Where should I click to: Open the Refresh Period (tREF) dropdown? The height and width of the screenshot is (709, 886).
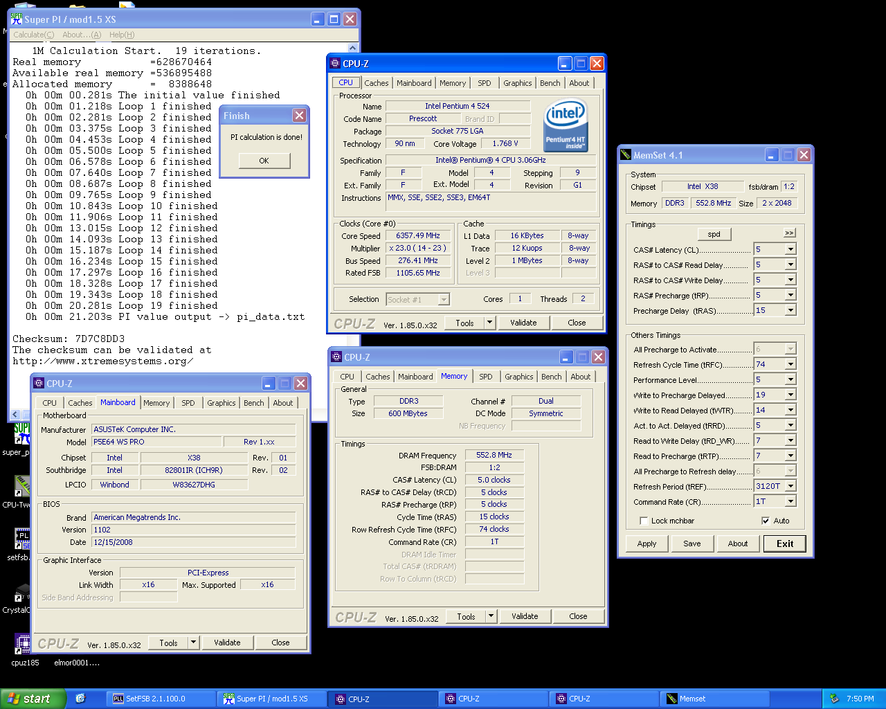coord(790,486)
